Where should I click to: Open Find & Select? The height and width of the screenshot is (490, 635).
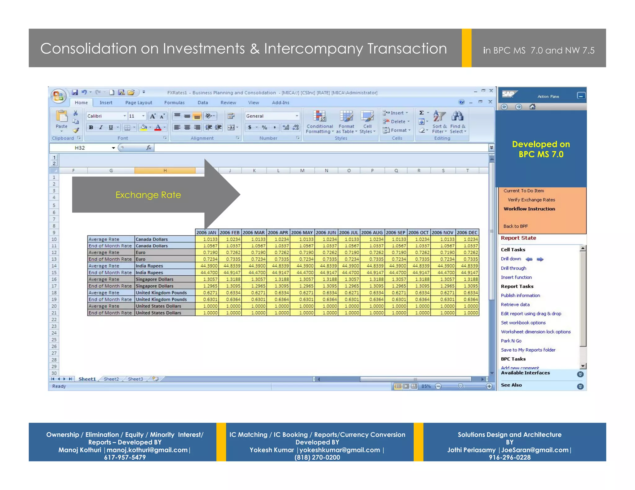458,123
